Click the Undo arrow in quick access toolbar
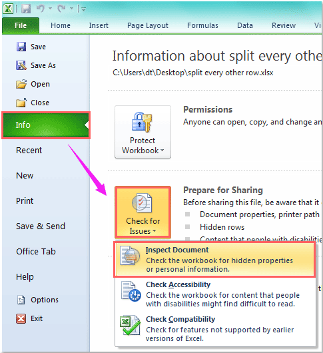 (41, 9)
